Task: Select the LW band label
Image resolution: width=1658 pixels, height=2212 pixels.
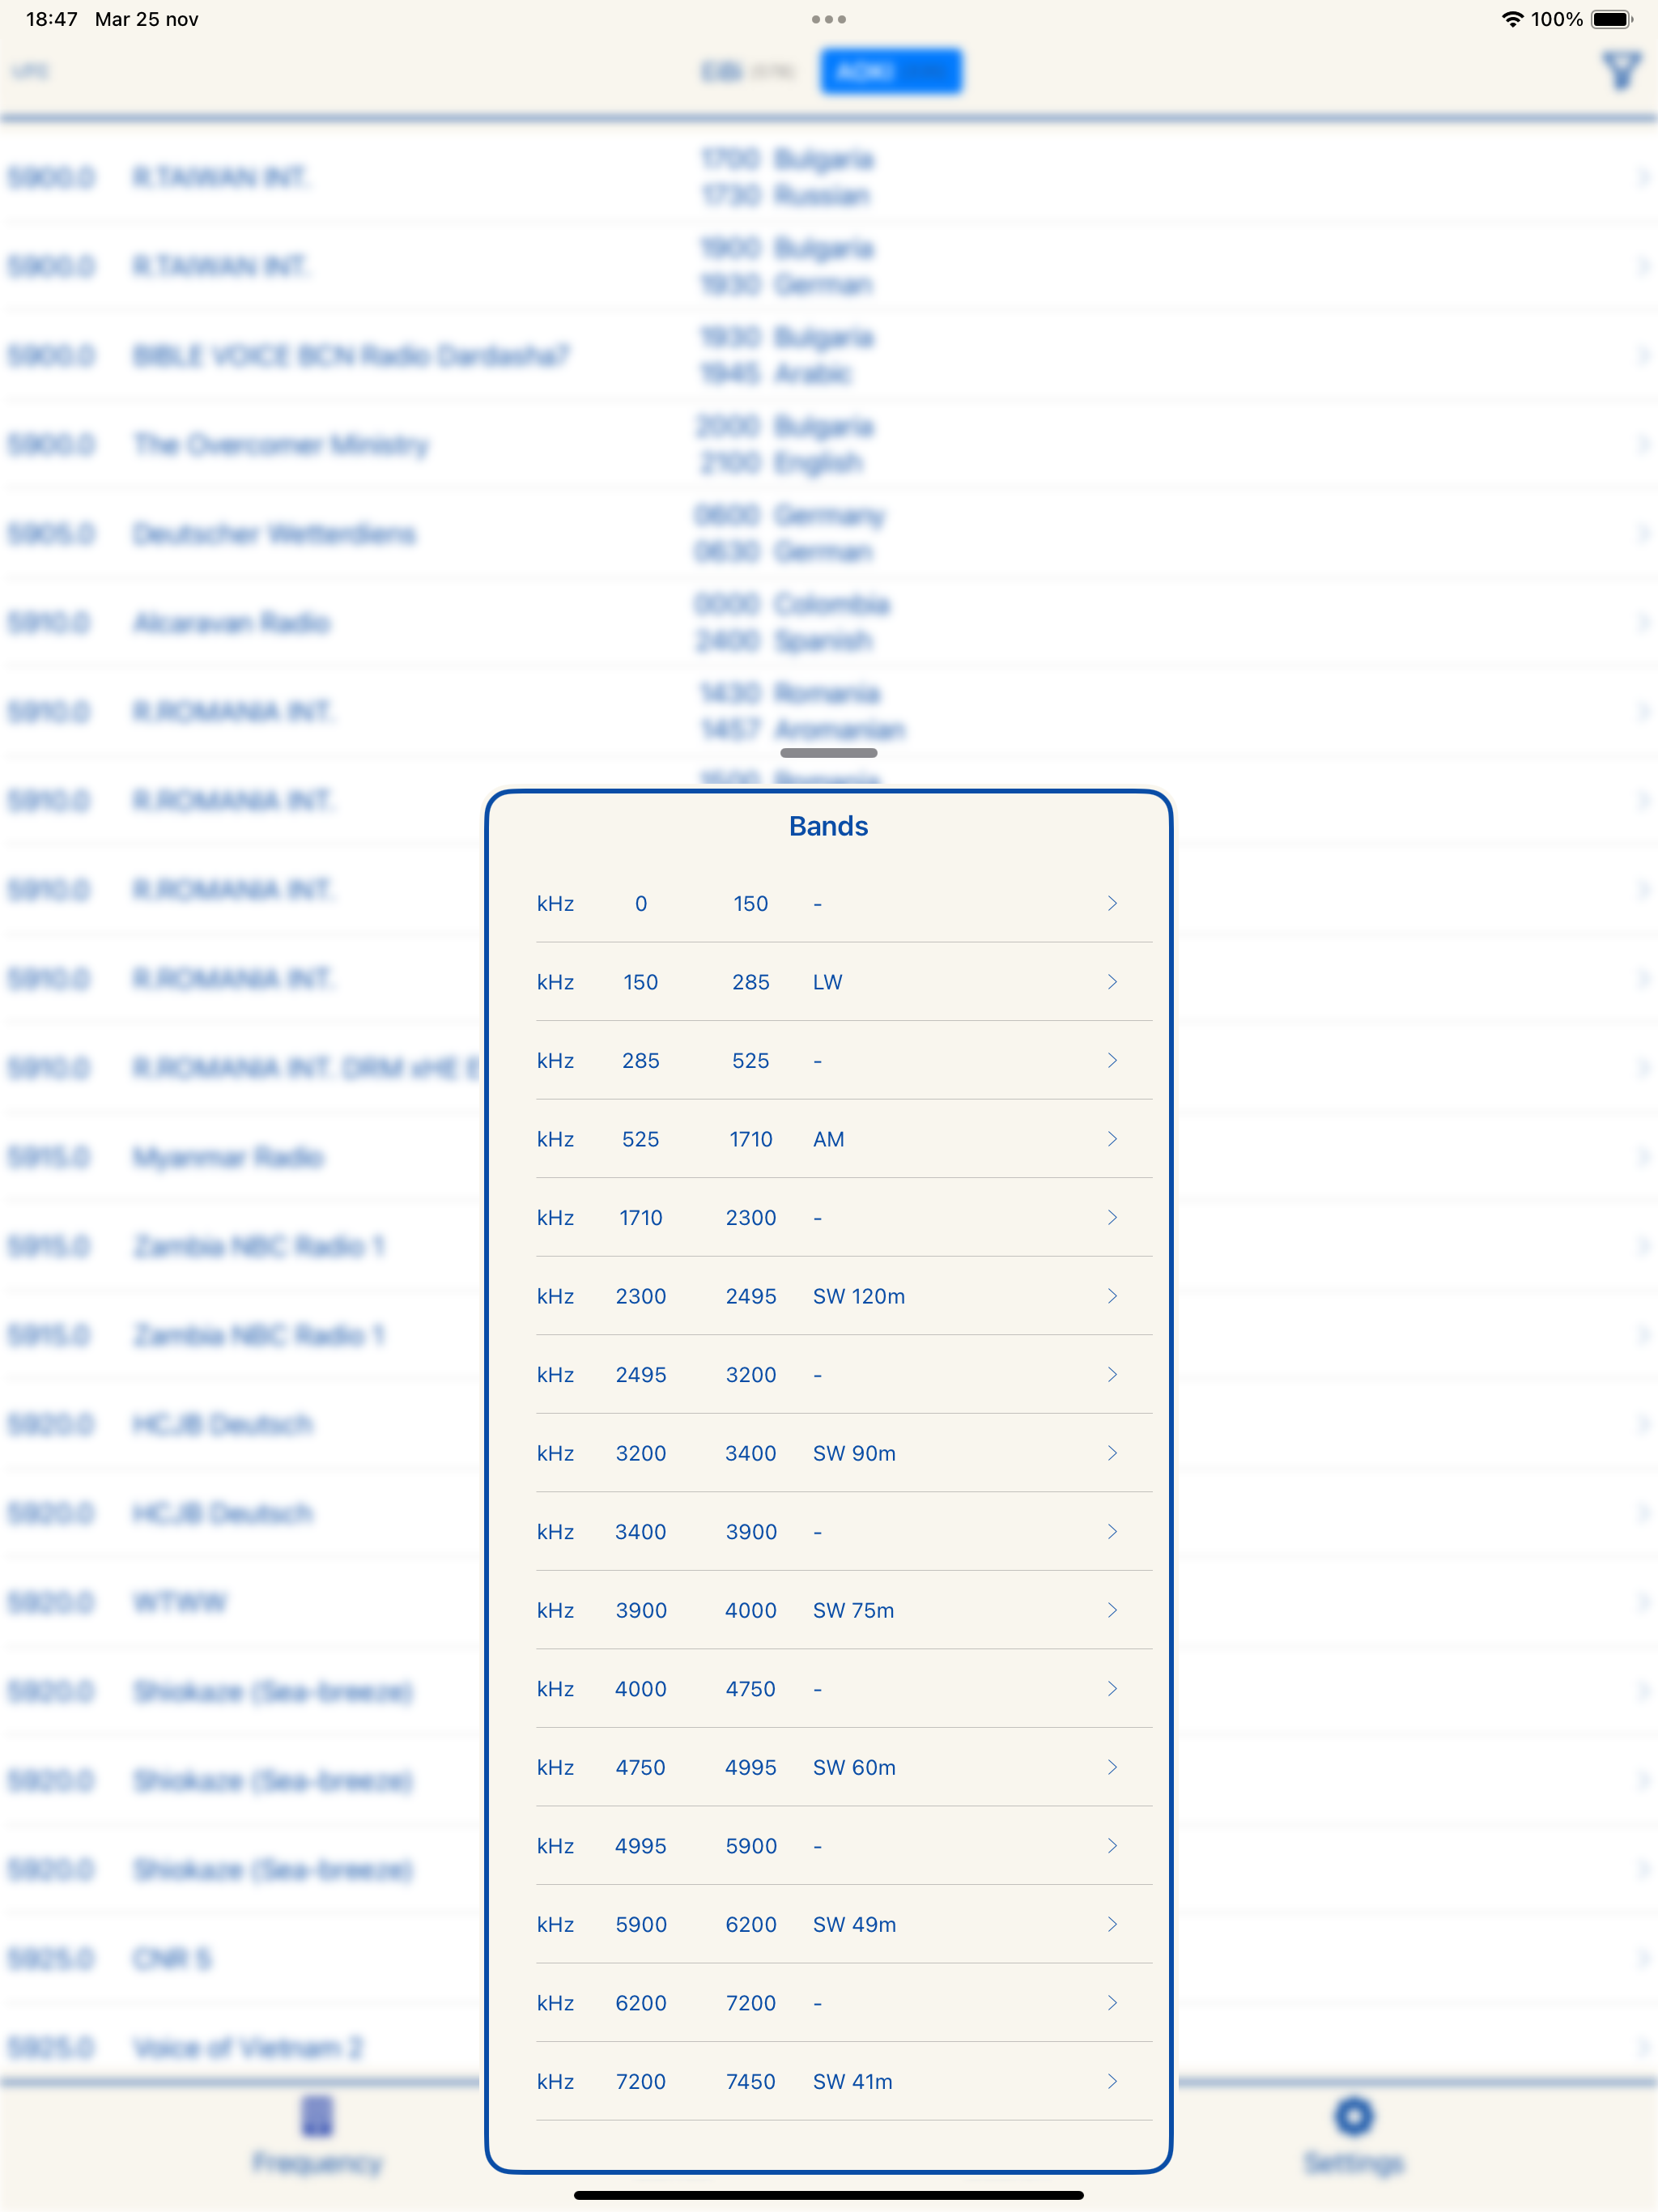Action: click(827, 982)
